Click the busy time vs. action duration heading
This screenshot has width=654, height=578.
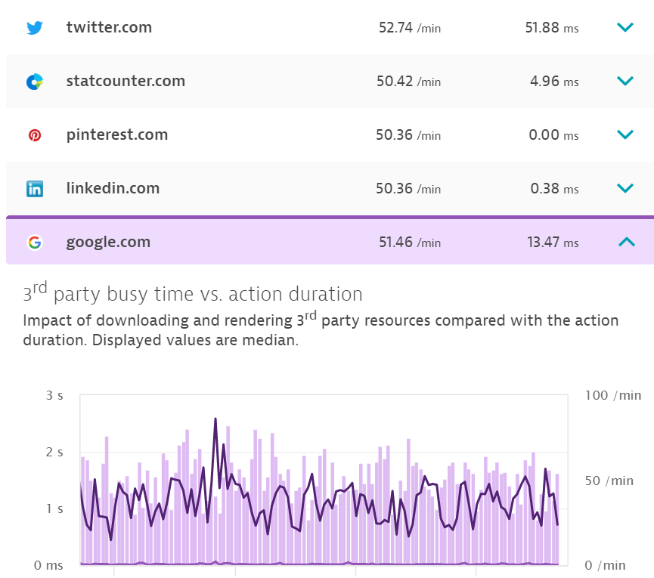193,294
